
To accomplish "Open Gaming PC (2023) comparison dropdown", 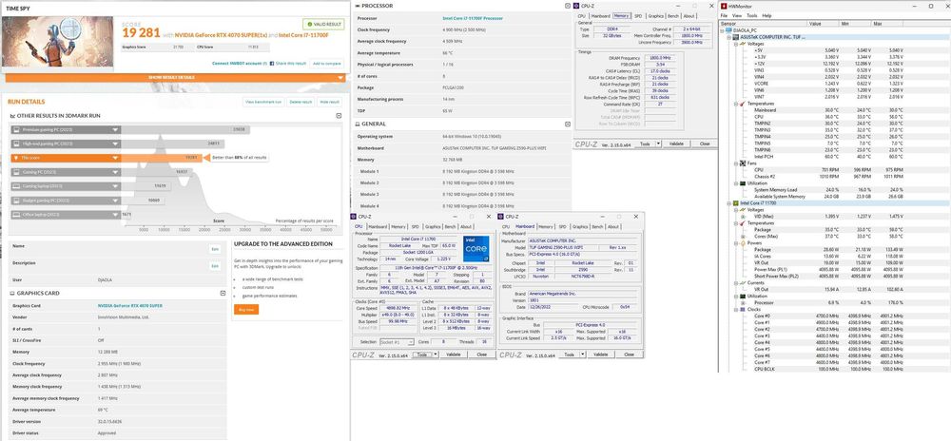I will (x=115, y=172).
